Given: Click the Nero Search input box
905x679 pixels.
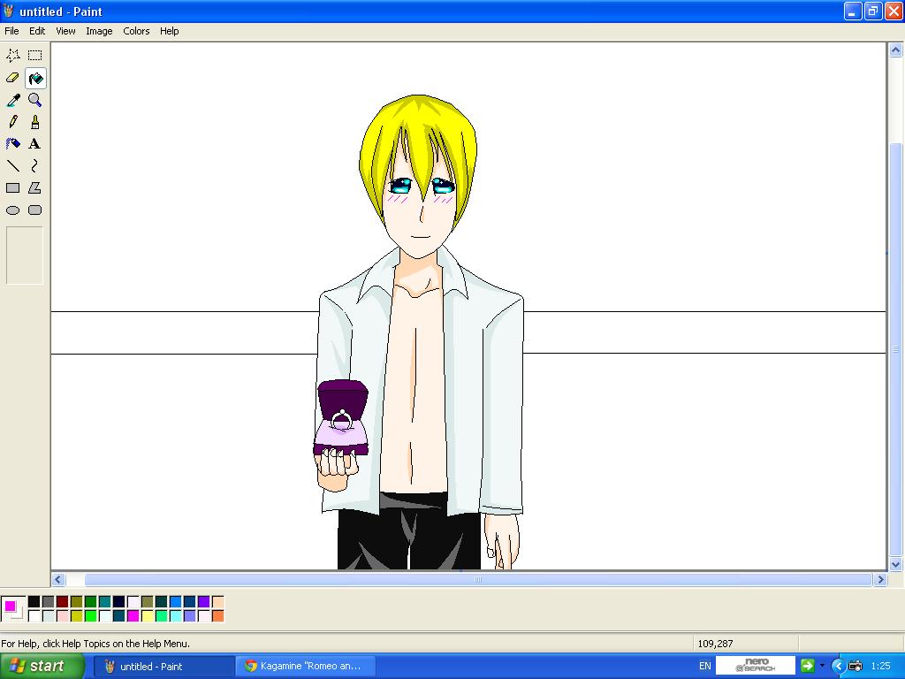Looking at the screenshot, I should (755, 666).
